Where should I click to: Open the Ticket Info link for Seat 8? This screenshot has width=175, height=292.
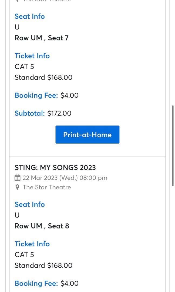32,244
